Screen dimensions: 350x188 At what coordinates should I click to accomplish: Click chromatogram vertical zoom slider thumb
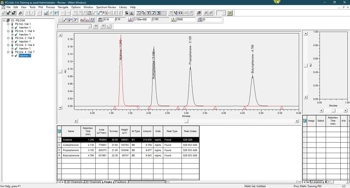pos(60,71)
